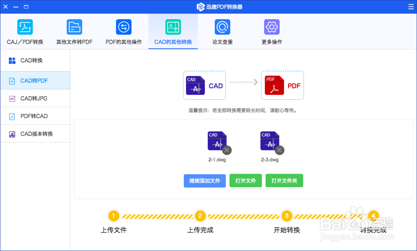417x251 pixels.
Task: Open the 其他文件转PDF folder icon
Action: (74, 27)
